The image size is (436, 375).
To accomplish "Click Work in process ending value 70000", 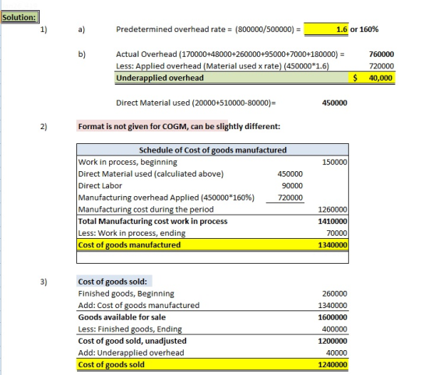I will point(336,233).
